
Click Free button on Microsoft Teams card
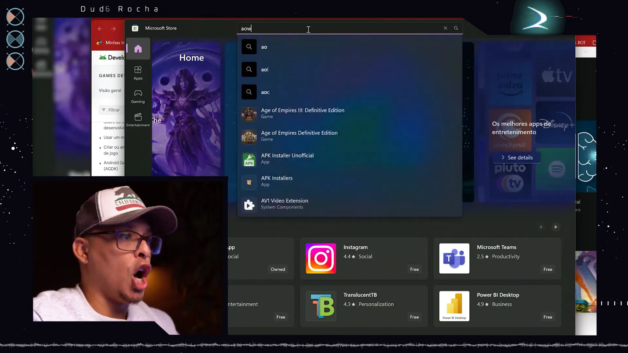click(x=548, y=269)
